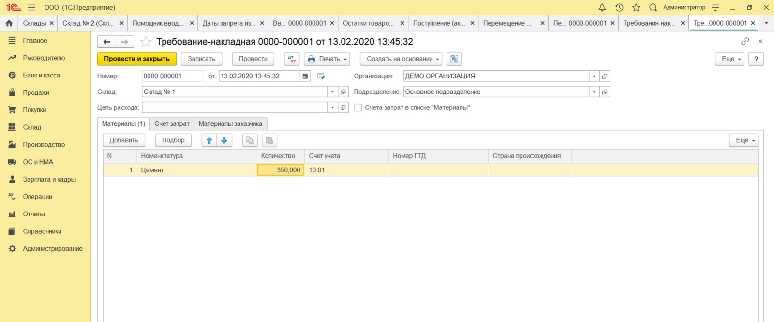Copy rows icon in table toolbar

point(250,140)
